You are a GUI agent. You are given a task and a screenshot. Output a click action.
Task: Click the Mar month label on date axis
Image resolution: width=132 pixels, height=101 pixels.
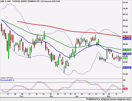pos(51,96)
